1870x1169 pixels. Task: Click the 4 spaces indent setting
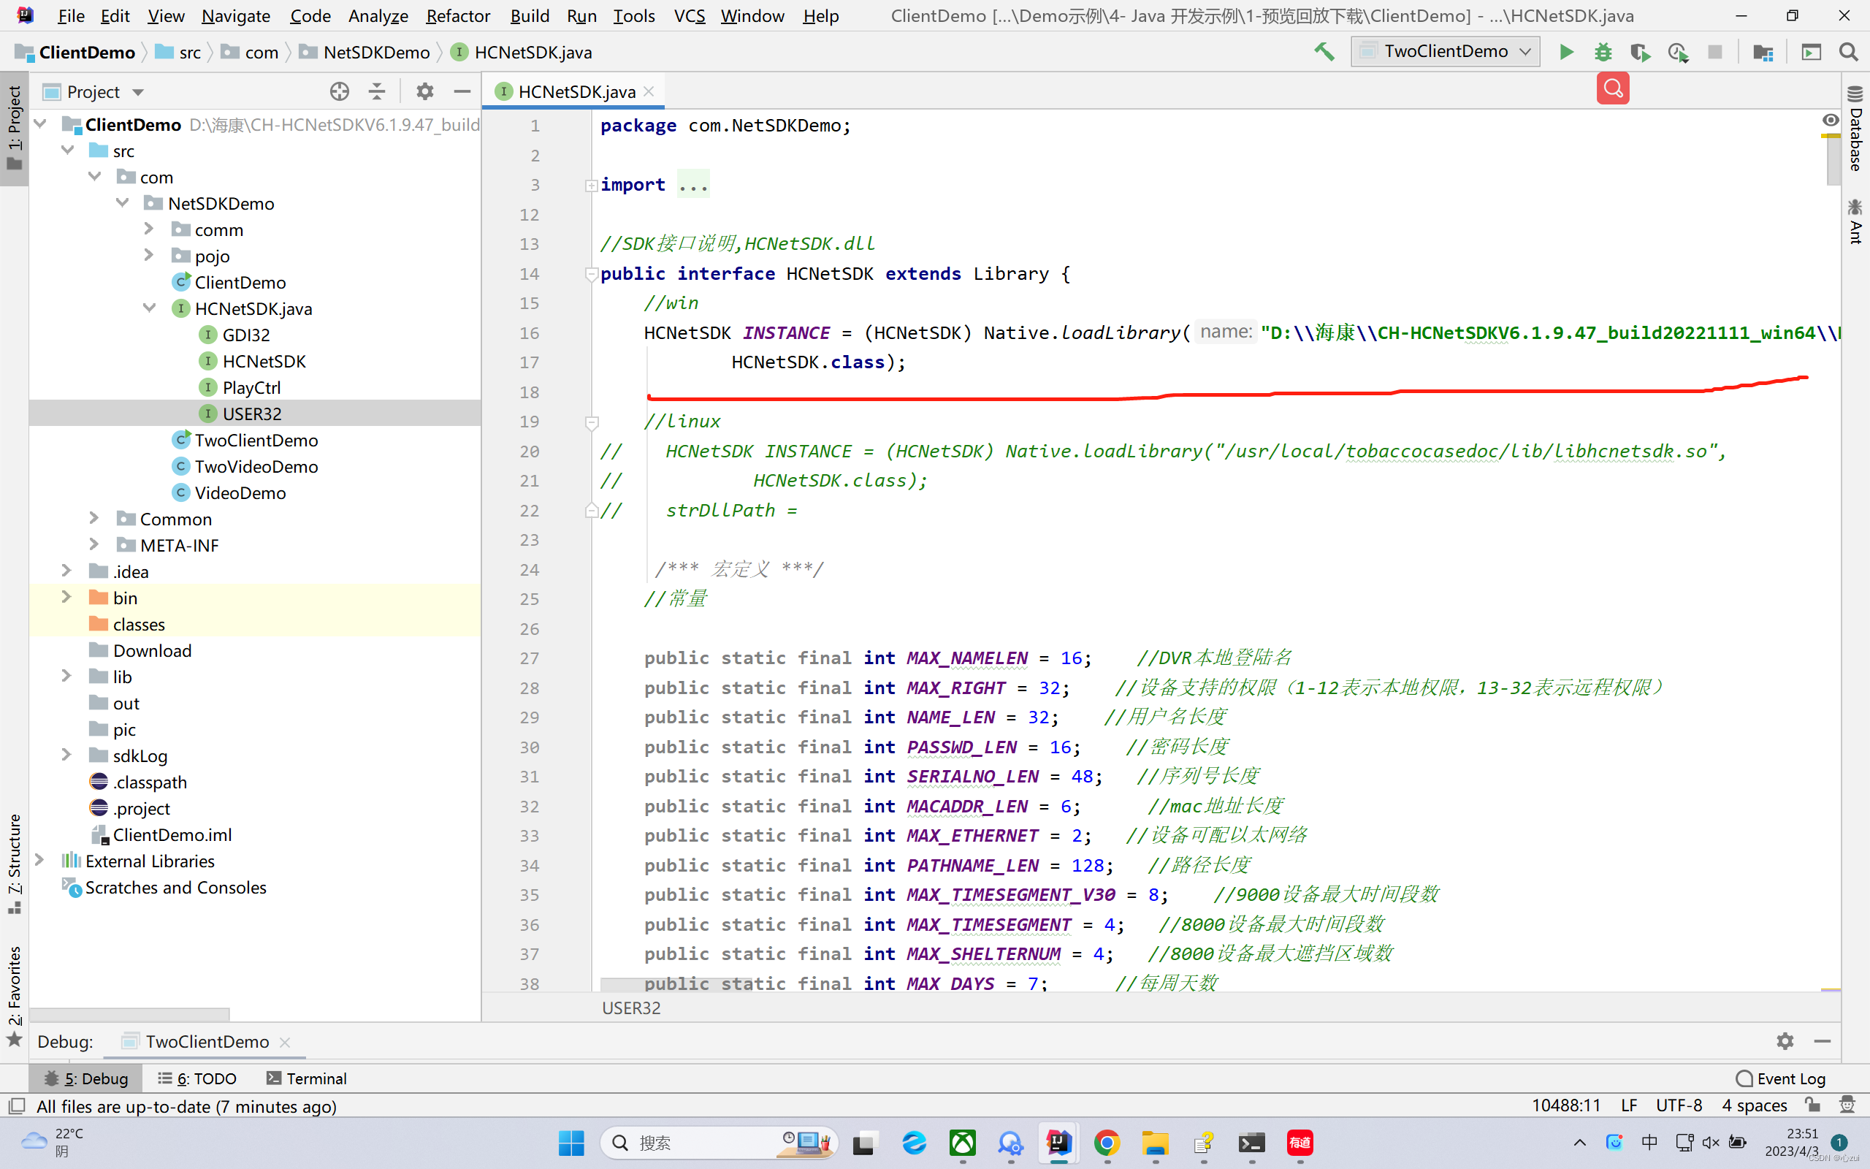coord(1754,1105)
